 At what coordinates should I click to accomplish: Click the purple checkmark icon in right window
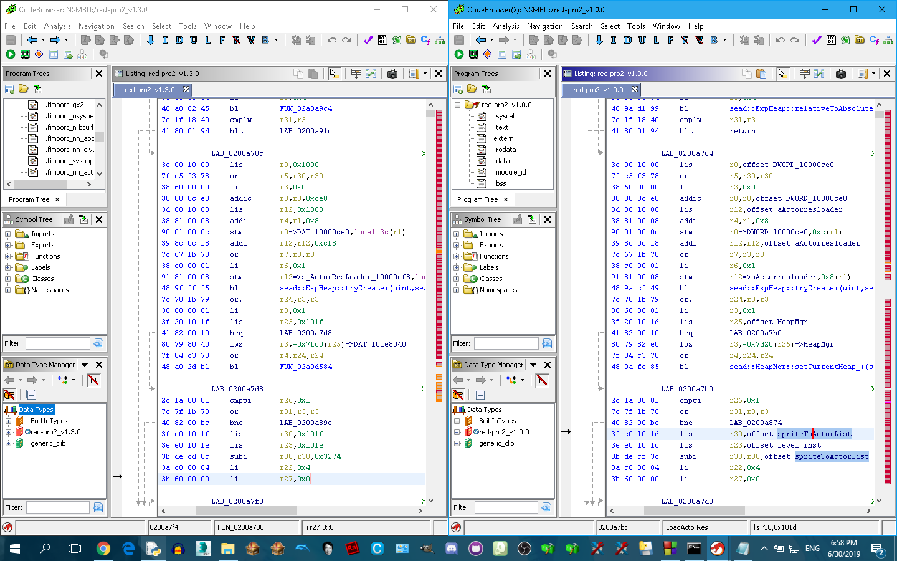click(817, 40)
